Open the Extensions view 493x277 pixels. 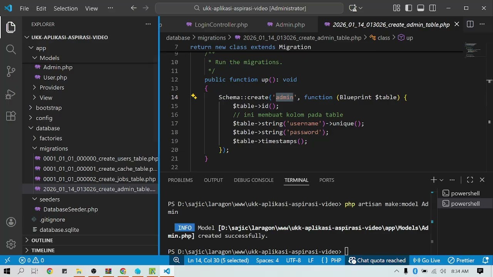(x=11, y=116)
